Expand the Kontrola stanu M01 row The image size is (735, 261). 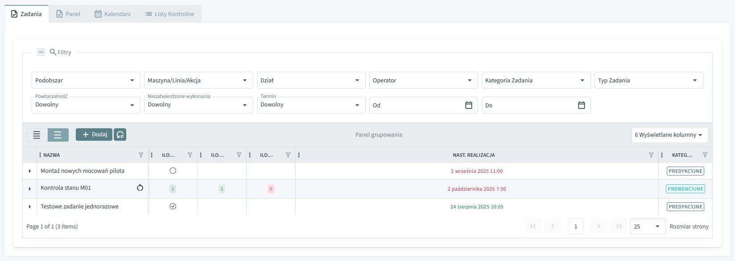coord(30,189)
